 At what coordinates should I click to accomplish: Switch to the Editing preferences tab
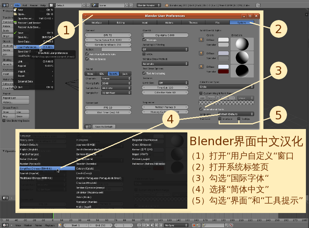click(121, 23)
